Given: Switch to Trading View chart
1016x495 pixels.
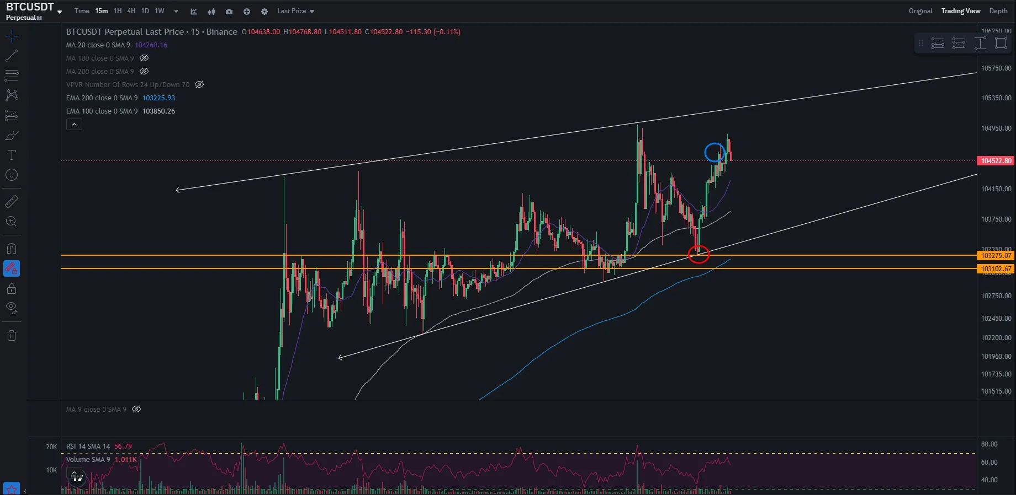Looking at the screenshot, I should tap(961, 11).
